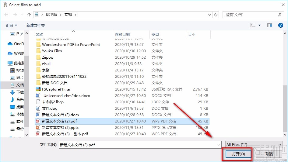Select 此电脑 in the address path
This screenshot has height=162, width=288.
[51, 15]
